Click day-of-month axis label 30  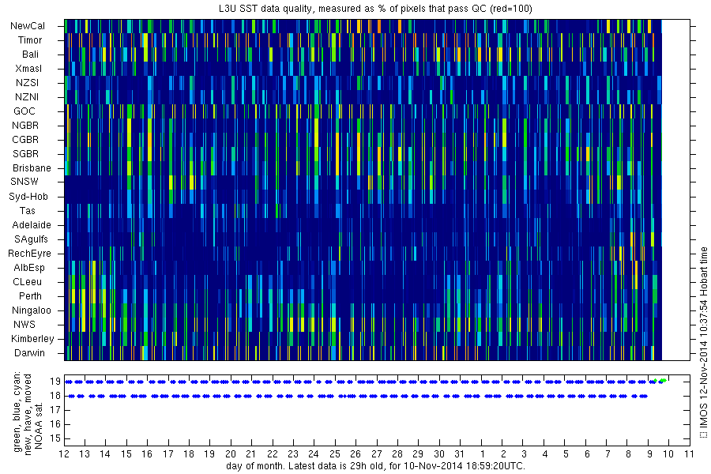click(x=439, y=454)
